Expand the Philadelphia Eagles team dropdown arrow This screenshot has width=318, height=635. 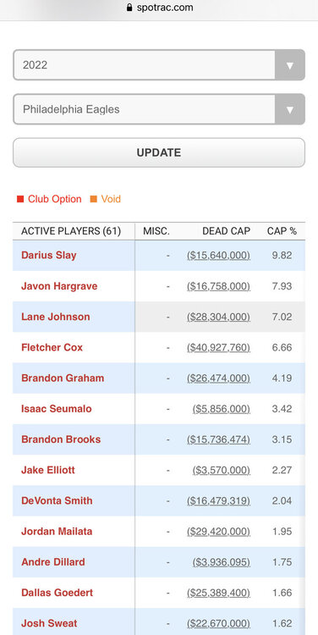[290, 109]
